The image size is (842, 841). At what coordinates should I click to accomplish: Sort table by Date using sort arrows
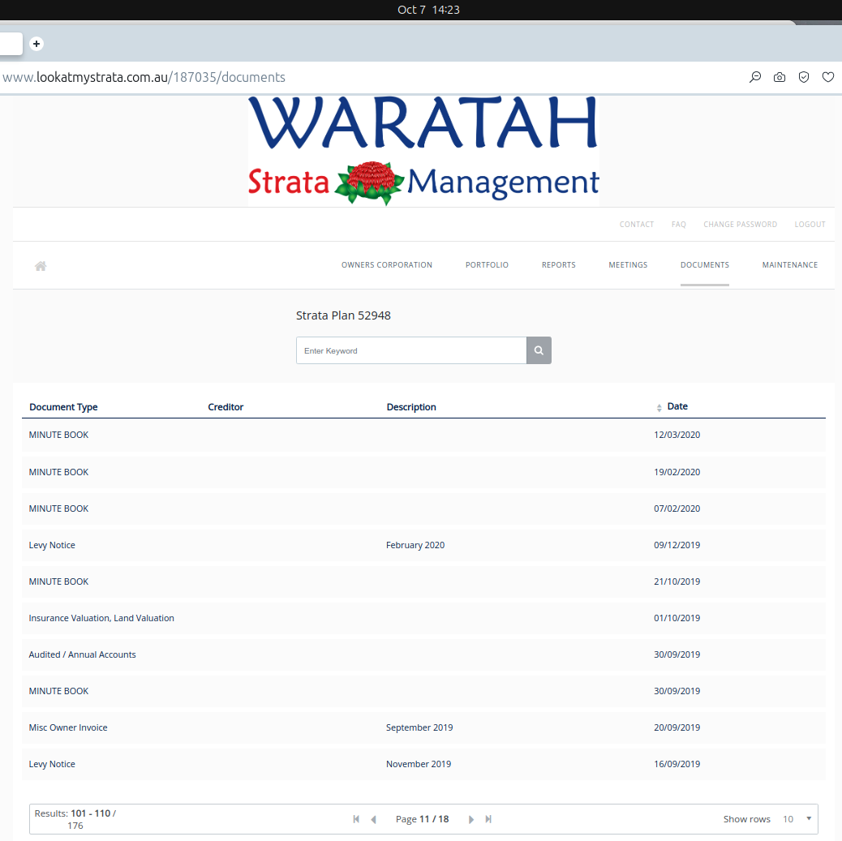coord(659,408)
